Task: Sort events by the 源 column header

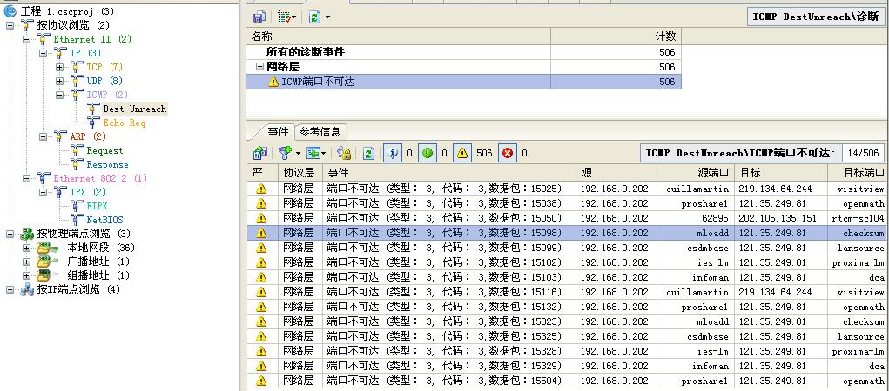Action: coord(616,173)
